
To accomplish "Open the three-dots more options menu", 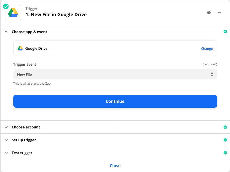I will 219,13.
